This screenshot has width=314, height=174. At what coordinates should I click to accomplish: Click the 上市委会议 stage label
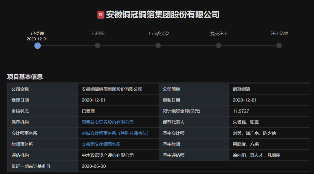(158, 34)
